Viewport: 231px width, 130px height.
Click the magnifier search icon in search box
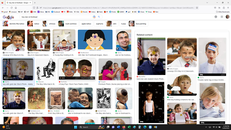pyautogui.click(x=99, y=17)
